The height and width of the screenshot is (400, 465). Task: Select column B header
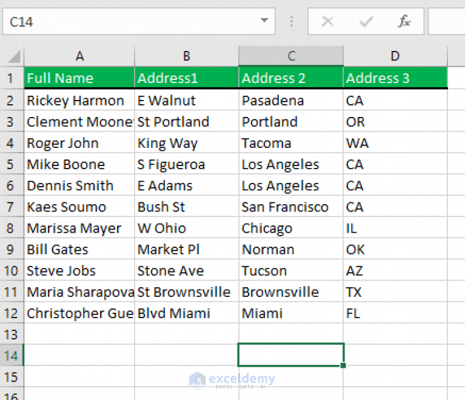point(187,56)
